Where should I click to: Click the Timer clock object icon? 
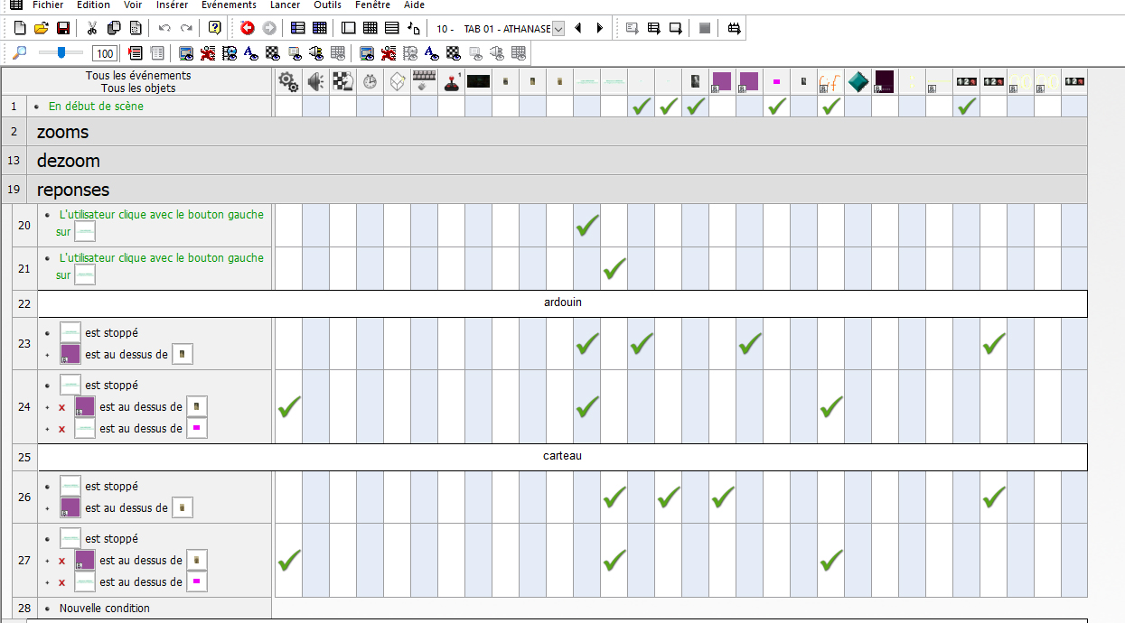pyautogui.click(x=370, y=82)
